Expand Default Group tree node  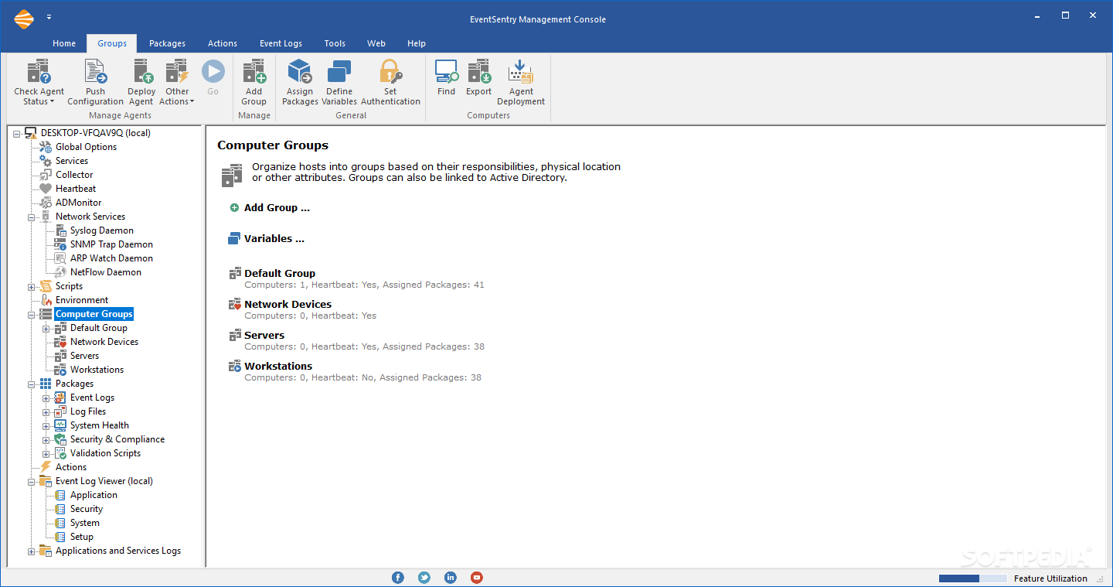click(x=46, y=329)
